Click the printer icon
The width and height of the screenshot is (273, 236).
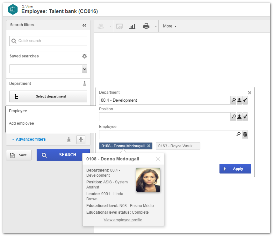(146, 26)
